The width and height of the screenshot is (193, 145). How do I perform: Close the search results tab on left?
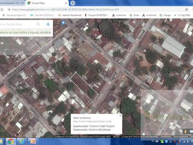pos(23,3)
